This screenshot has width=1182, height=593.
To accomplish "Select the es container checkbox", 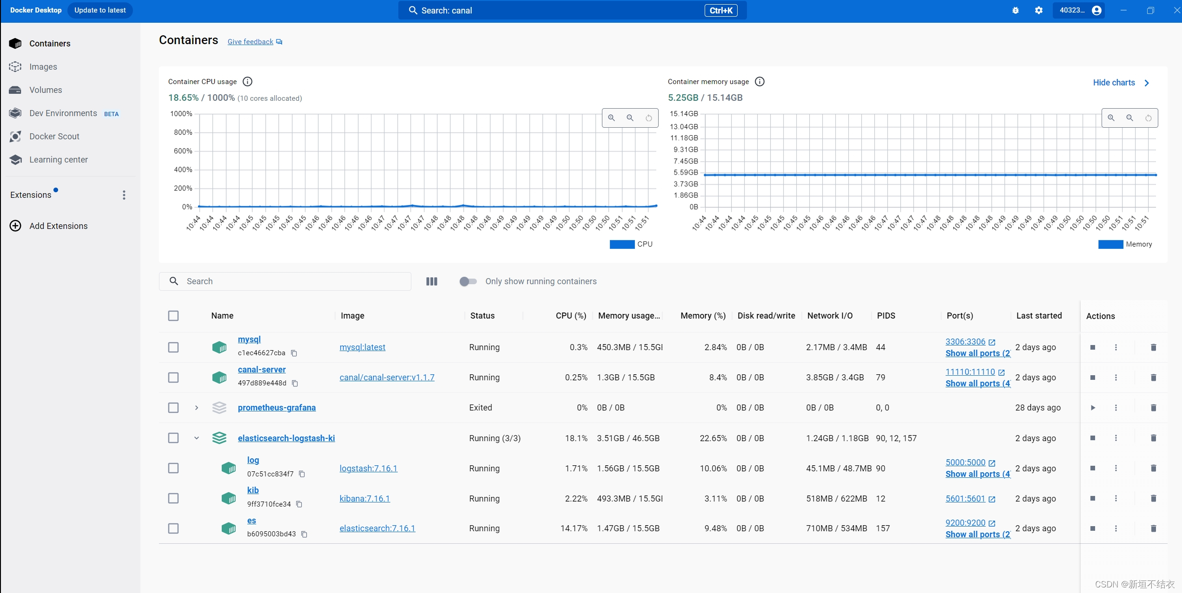I will point(173,528).
